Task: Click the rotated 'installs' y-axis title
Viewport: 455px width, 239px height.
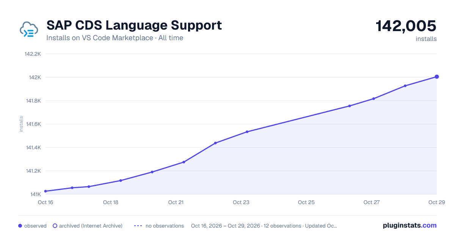Action: 21,124
